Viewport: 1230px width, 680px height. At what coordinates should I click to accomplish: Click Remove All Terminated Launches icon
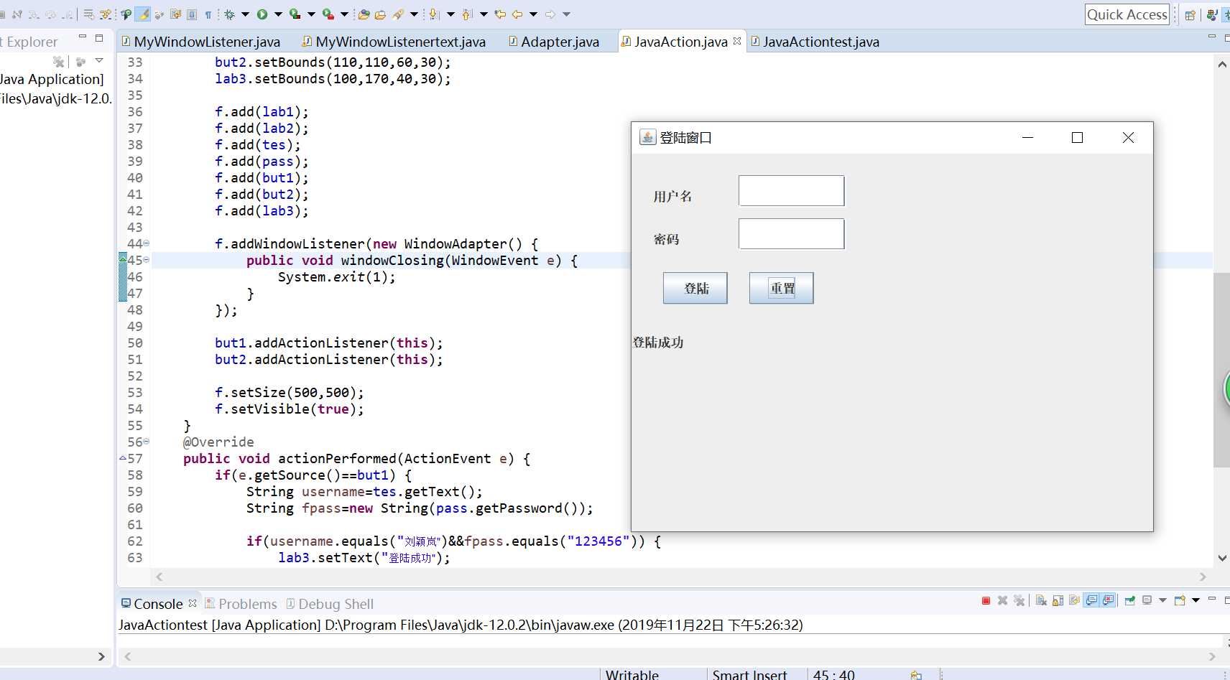(1019, 601)
